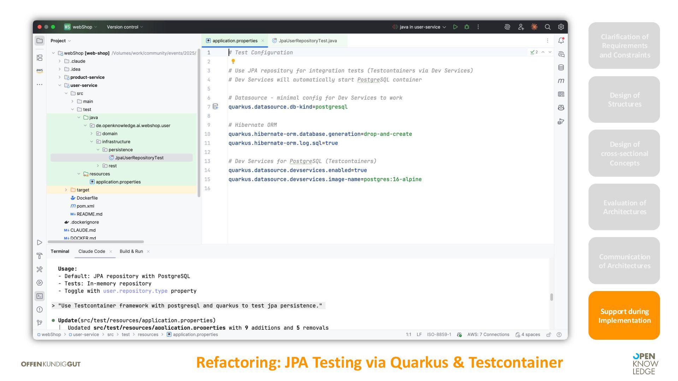Open the Database tool window icon

(x=561, y=67)
